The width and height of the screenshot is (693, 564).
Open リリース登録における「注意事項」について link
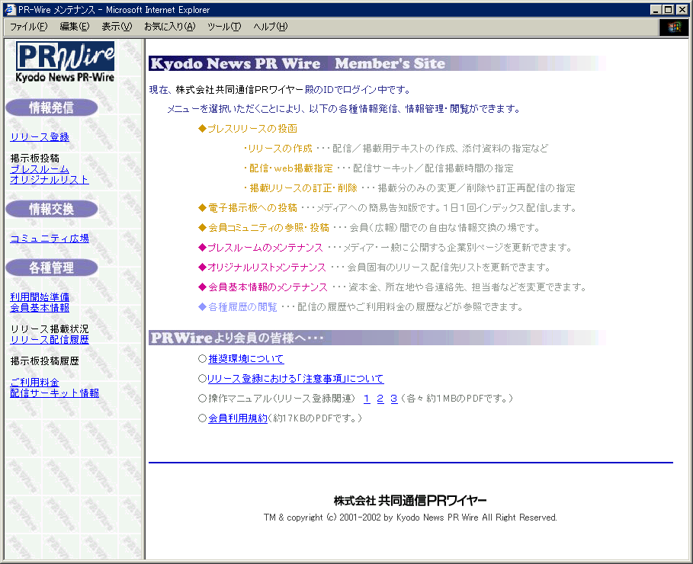click(295, 379)
